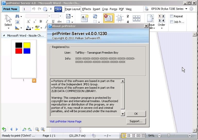
Task: Click the text document sparkle icon
Action: (85, 18)
